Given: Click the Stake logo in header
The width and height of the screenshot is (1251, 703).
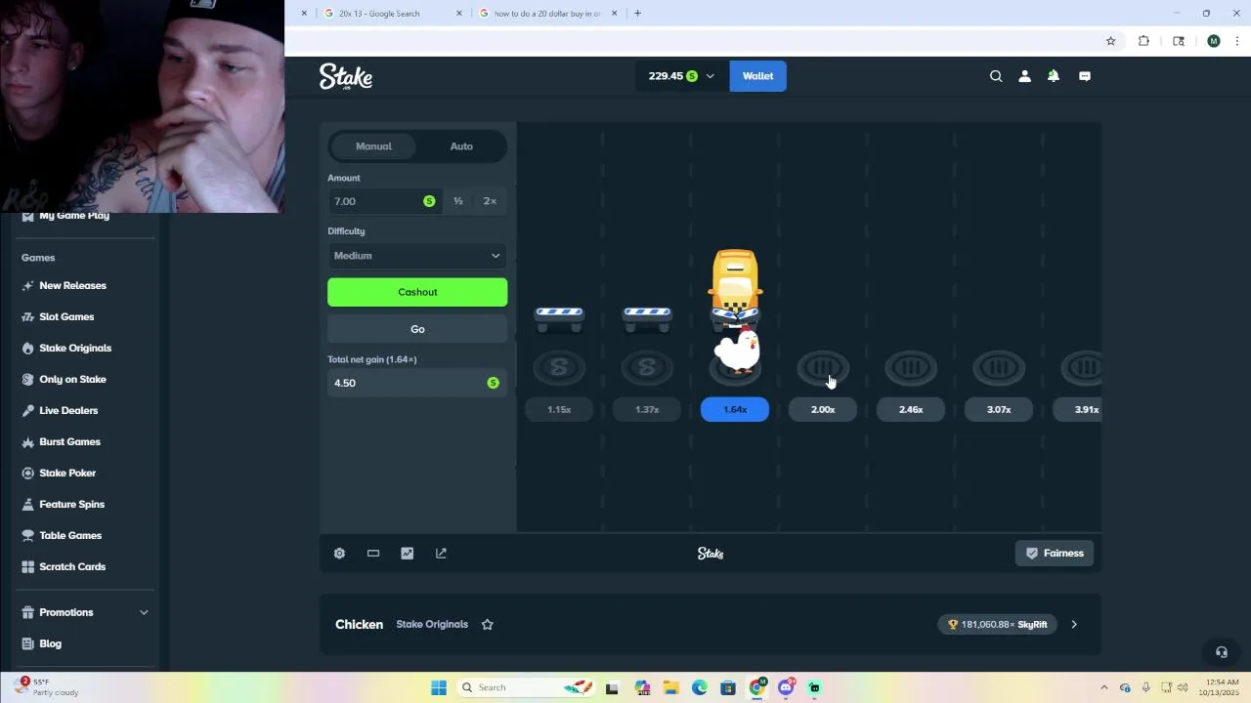Looking at the screenshot, I should [346, 77].
